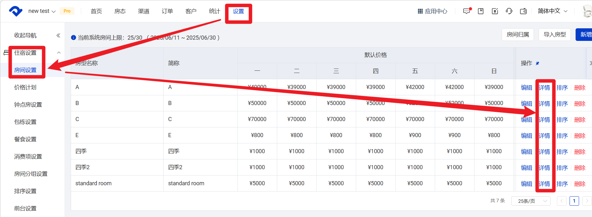Click the yuan billing note icon

click(495, 11)
